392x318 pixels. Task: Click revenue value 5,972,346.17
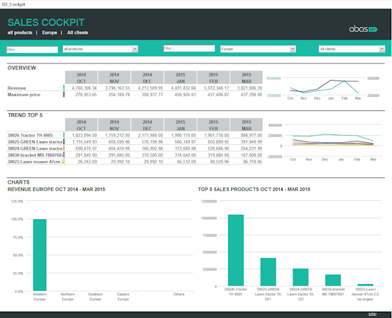pos(216,88)
